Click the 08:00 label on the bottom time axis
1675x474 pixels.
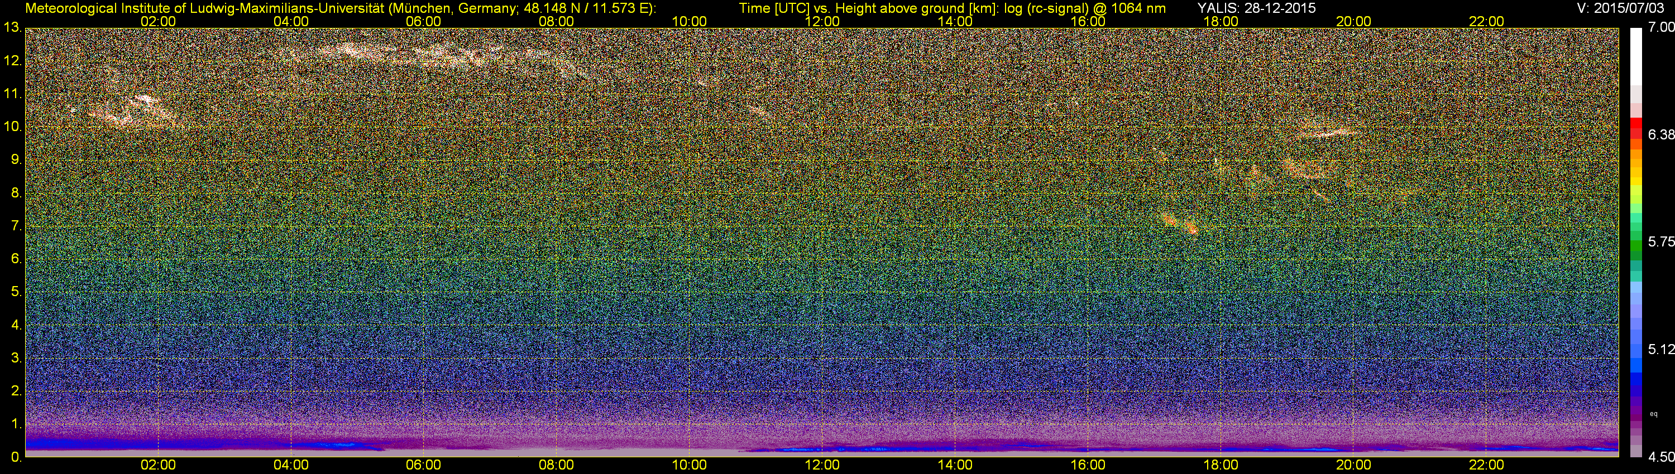pos(557,465)
